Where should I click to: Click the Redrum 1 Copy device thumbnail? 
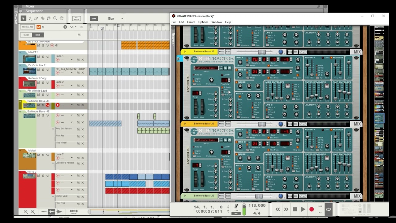[x=29, y=84]
